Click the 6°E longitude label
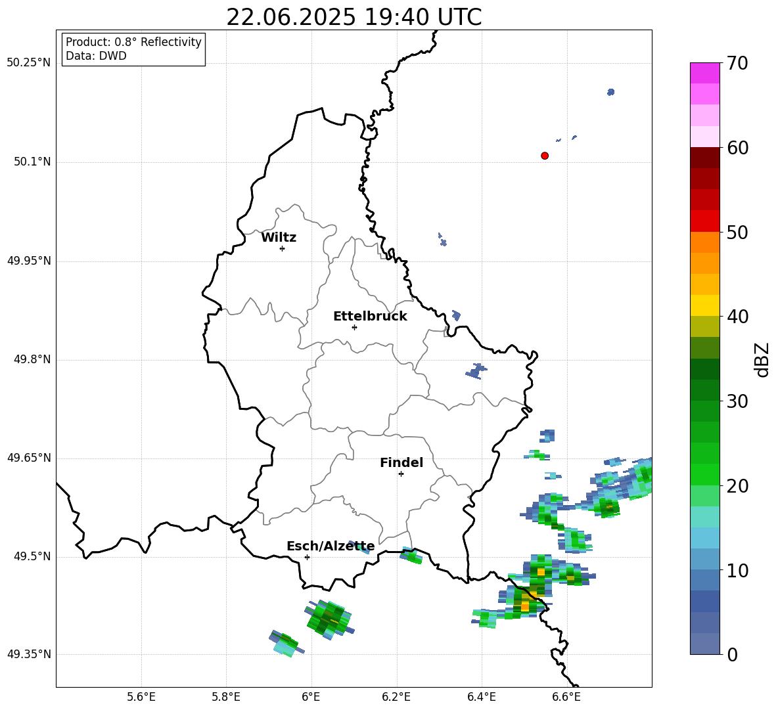This screenshot has height=710, width=778. pos(311,697)
